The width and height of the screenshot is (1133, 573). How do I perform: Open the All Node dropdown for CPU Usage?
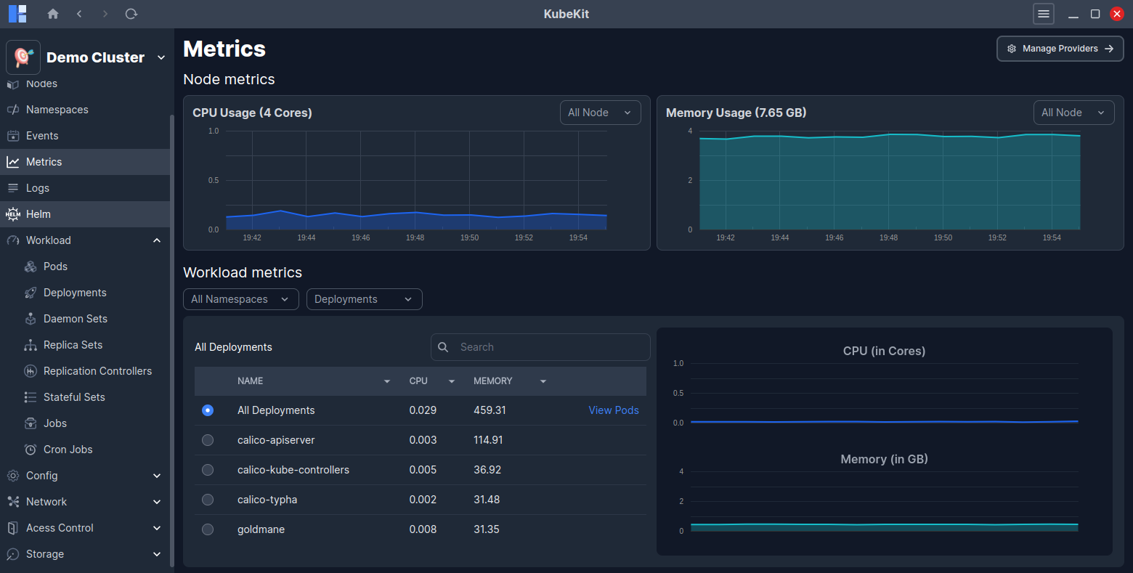click(600, 112)
